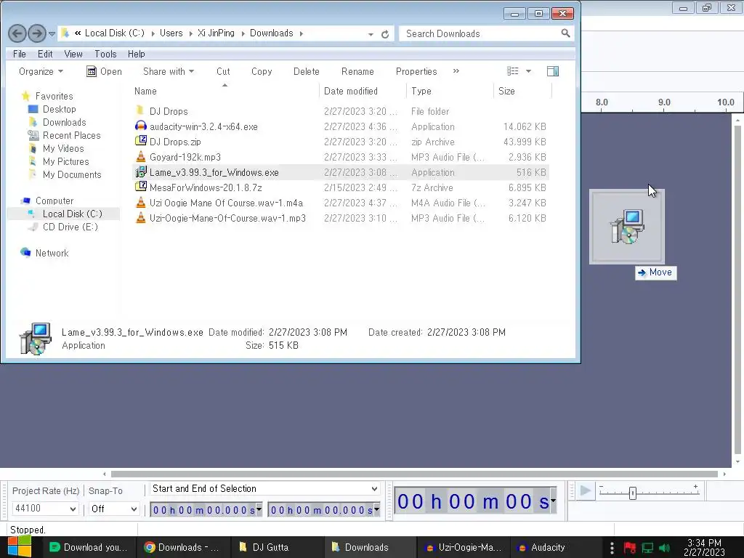The height and width of the screenshot is (558, 744).
Task: Click the red flag tray icon
Action: point(630,548)
